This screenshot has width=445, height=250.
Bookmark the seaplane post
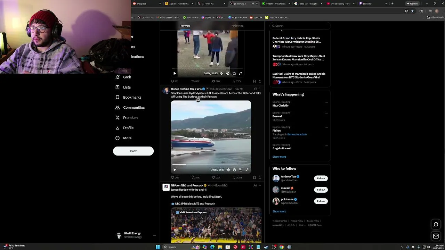tap(254, 177)
